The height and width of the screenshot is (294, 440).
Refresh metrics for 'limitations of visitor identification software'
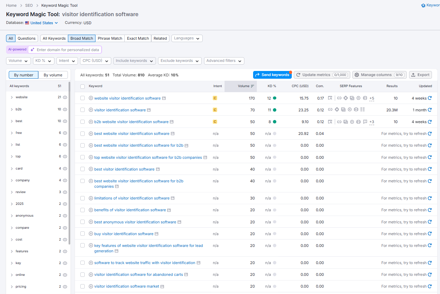tap(430, 198)
